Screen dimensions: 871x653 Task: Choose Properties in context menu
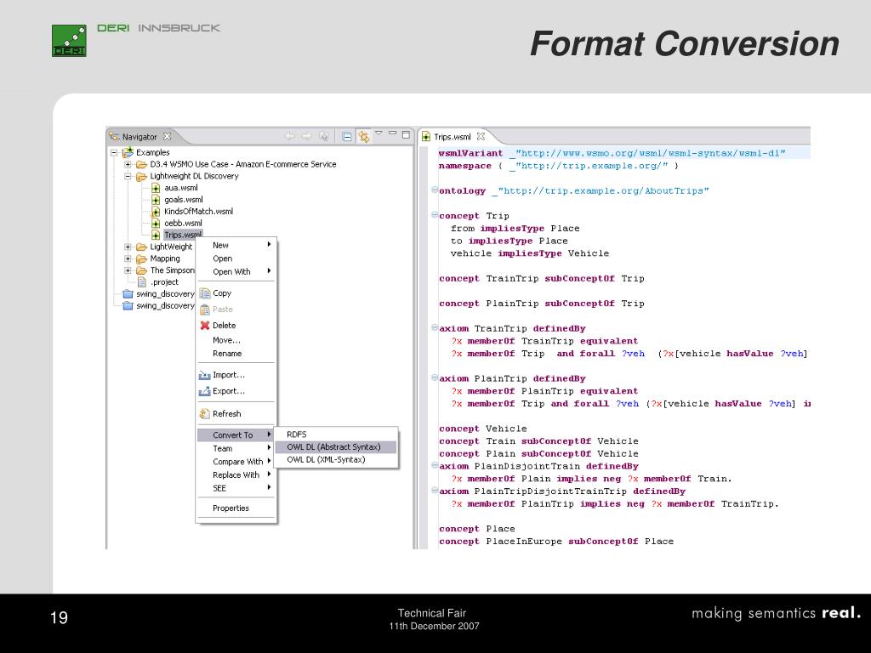236,508
